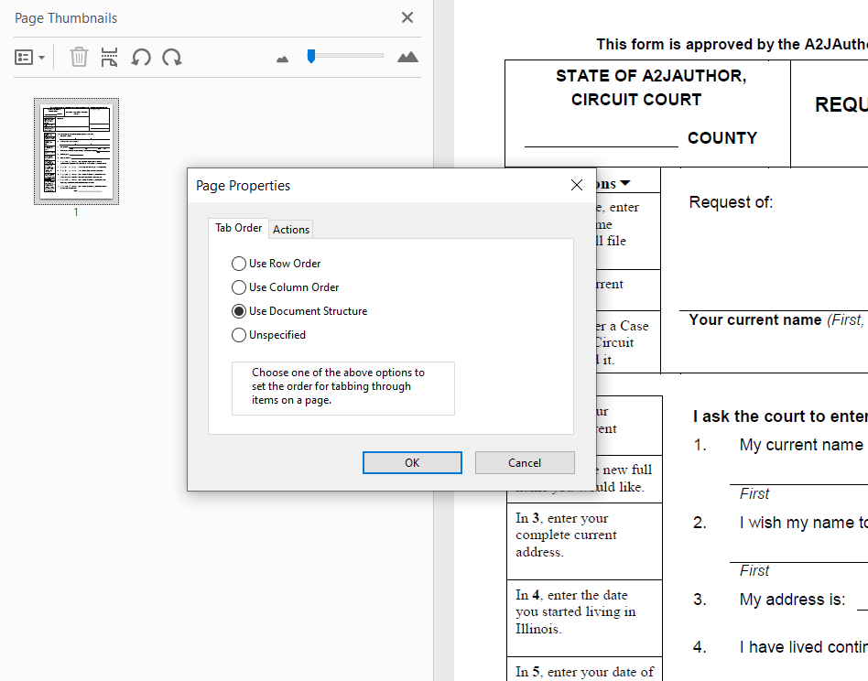Image resolution: width=868 pixels, height=681 pixels.
Task: Click the 'In 4, enter the date' instruction cell
Action: (584, 618)
